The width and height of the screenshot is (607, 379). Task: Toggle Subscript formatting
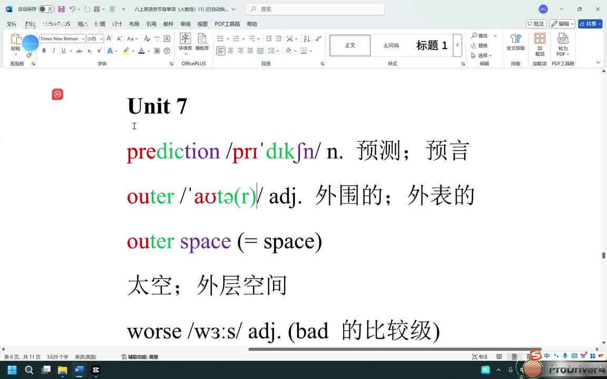tap(90, 51)
